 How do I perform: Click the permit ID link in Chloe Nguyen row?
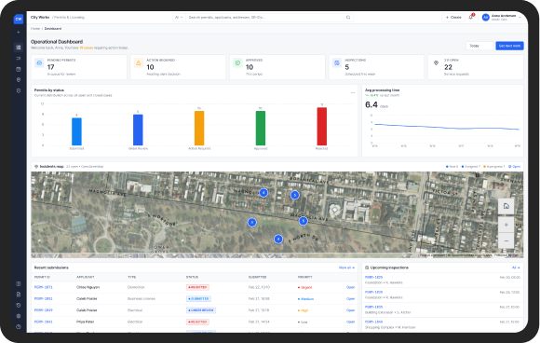coord(44,287)
